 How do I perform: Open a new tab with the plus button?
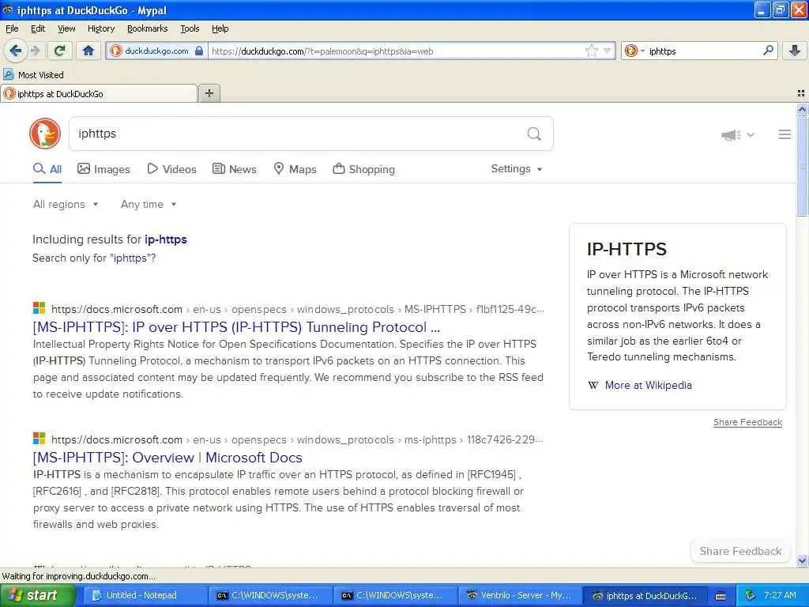tap(209, 93)
